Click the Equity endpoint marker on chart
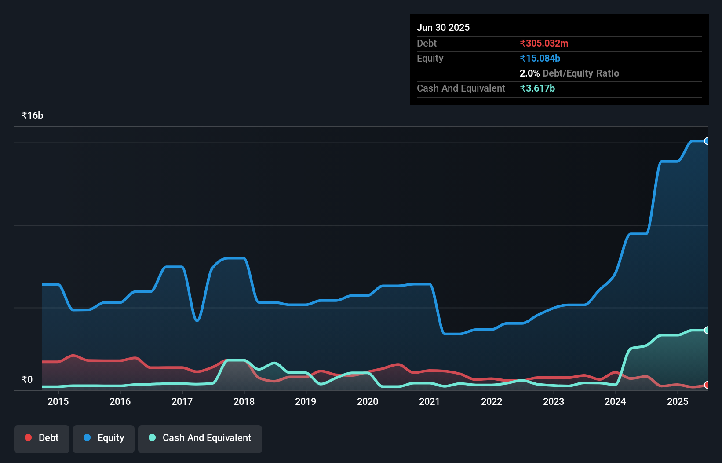Screen dimensions: 722x463 707,141
